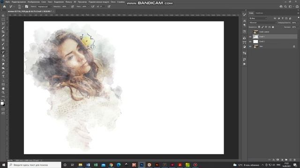Screen dimensions: 300x168
Task: Toggle lock position in Layers panel
Action: [x=266, y=27]
